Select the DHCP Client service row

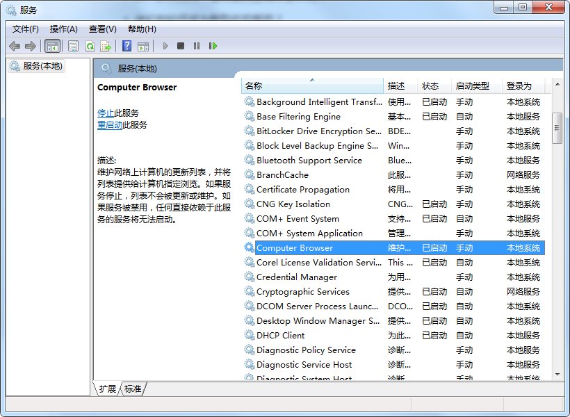(x=280, y=336)
